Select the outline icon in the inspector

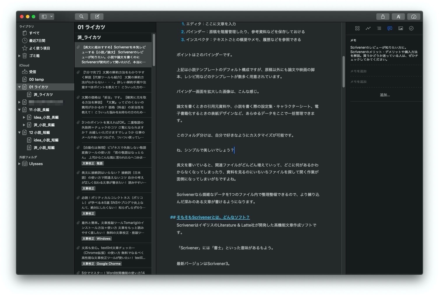(379, 28)
